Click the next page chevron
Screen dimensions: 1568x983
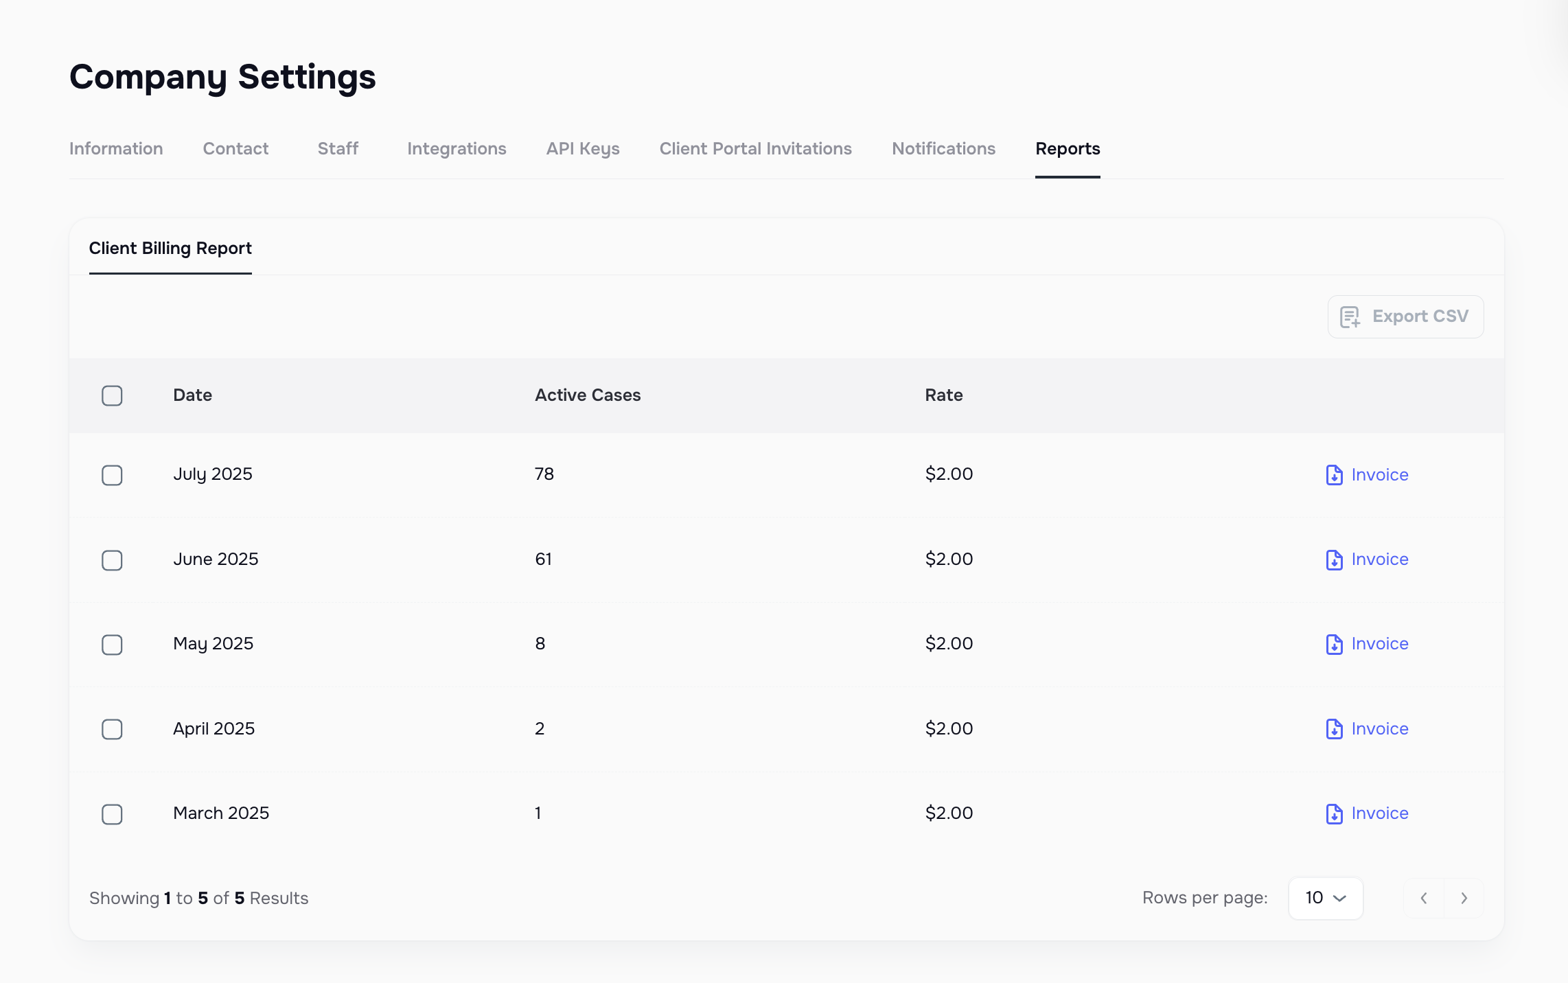(1464, 898)
